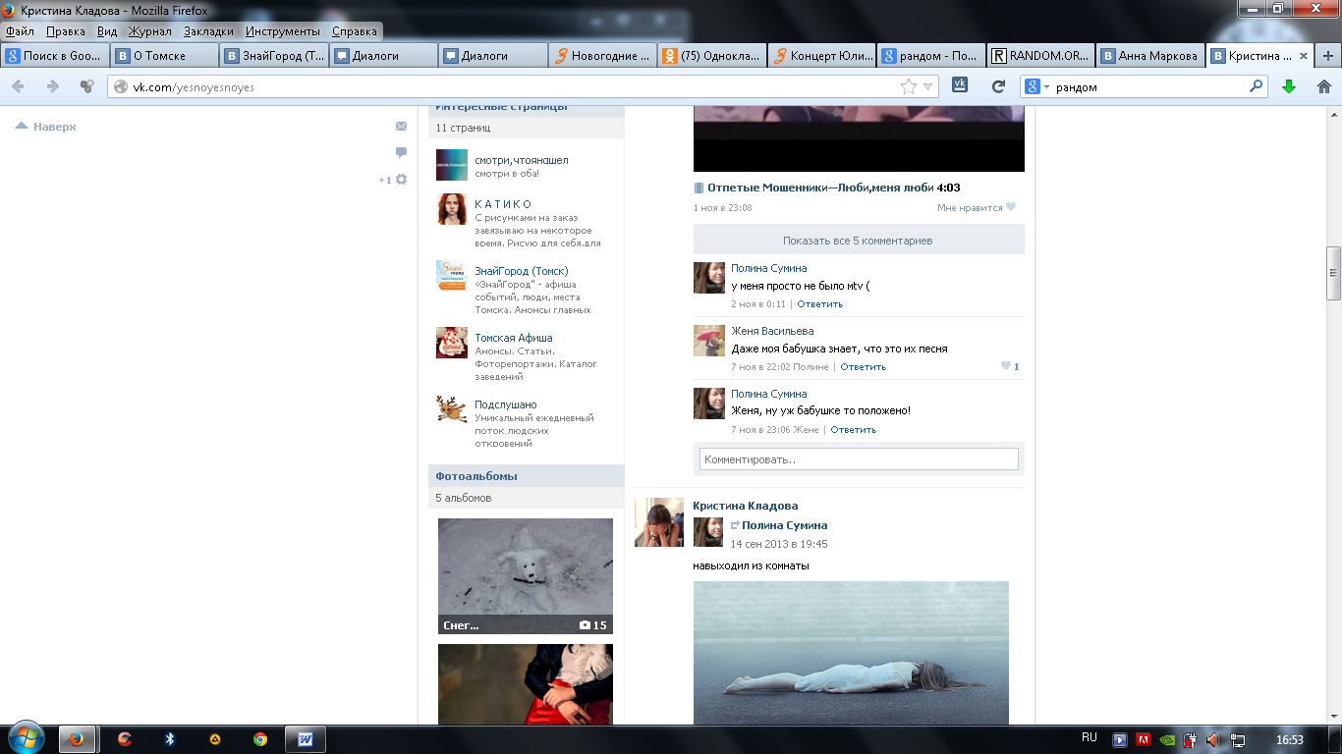The image size is (1342, 754).
Task: Click the Bluetooth taskbar icon
Action: 169,739
